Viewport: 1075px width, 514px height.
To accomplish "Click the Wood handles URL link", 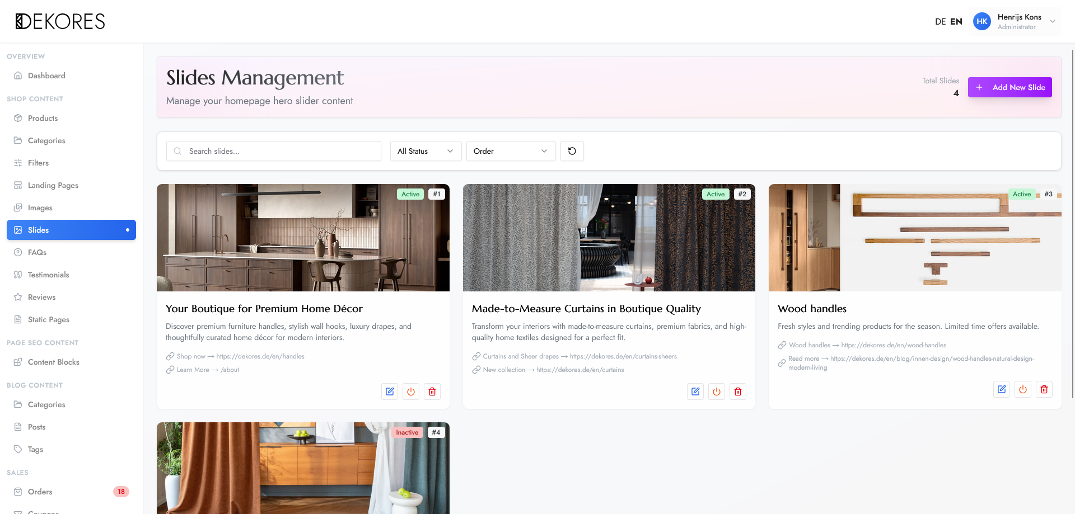I will 867,345.
